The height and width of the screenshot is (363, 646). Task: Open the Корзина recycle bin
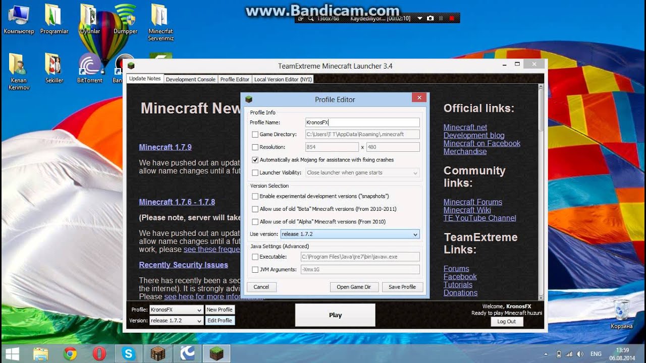[x=622, y=314]
